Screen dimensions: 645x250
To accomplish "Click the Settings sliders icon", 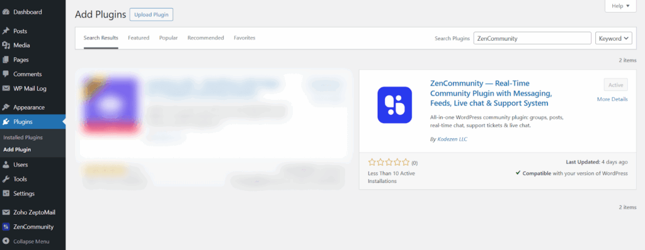I will [x=6, y=193].
